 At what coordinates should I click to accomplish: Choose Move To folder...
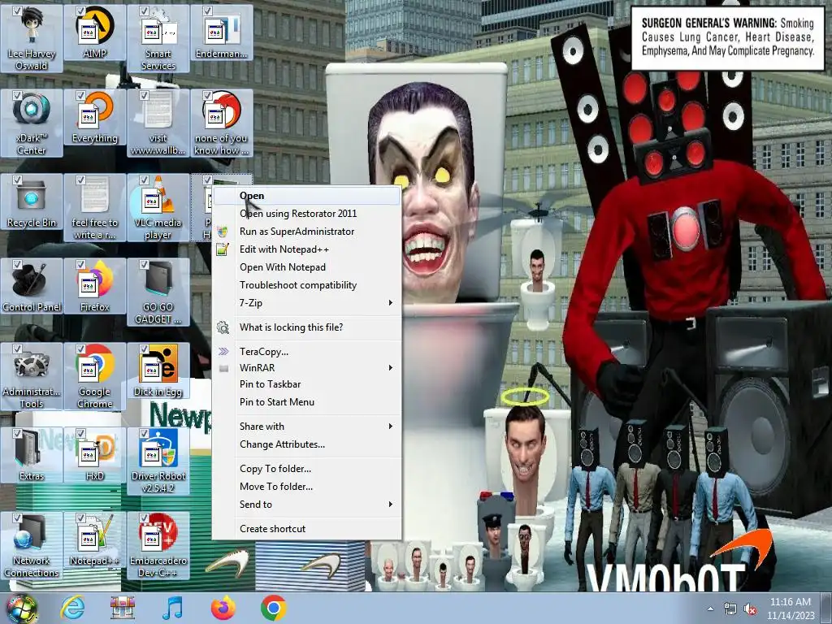[x=306, y=486]
